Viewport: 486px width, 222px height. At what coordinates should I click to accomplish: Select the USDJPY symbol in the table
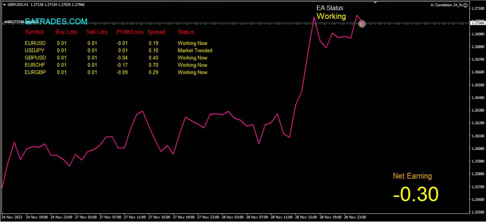coord(34,51)
